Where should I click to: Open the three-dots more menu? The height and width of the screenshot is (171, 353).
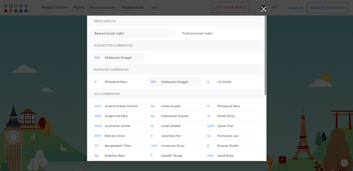point(154,8)
